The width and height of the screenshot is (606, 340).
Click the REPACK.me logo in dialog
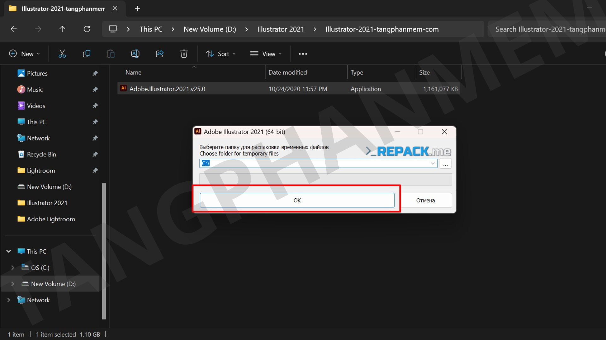(x=408, y=151)
